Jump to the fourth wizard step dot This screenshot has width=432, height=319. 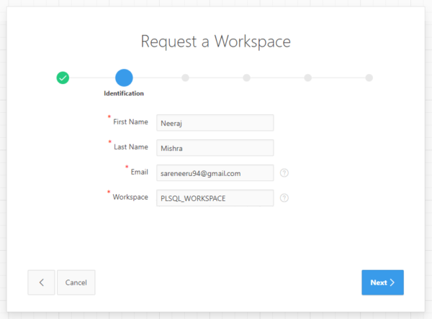click(x=246, y=78)
